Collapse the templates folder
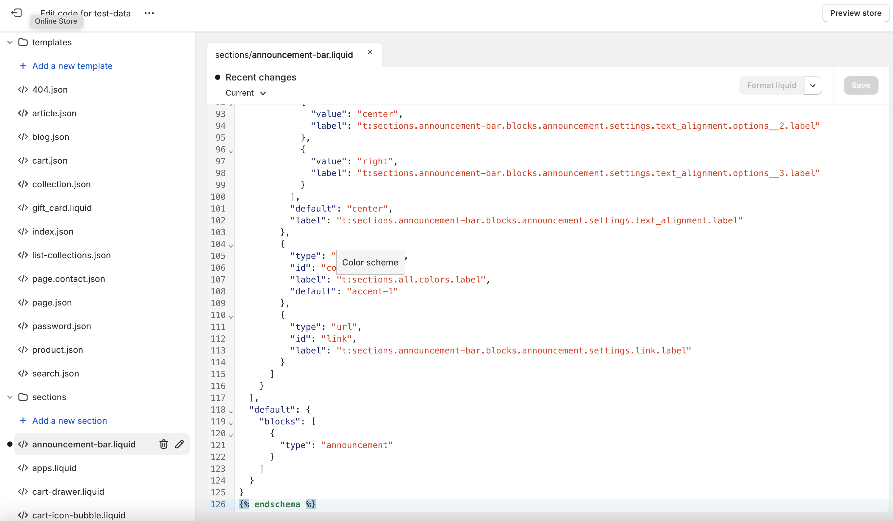 click(x=10, y=42)
